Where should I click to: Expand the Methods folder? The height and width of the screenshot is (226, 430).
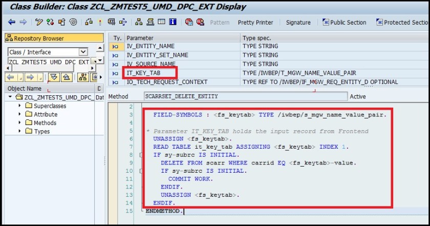click(x=19, y=122)
